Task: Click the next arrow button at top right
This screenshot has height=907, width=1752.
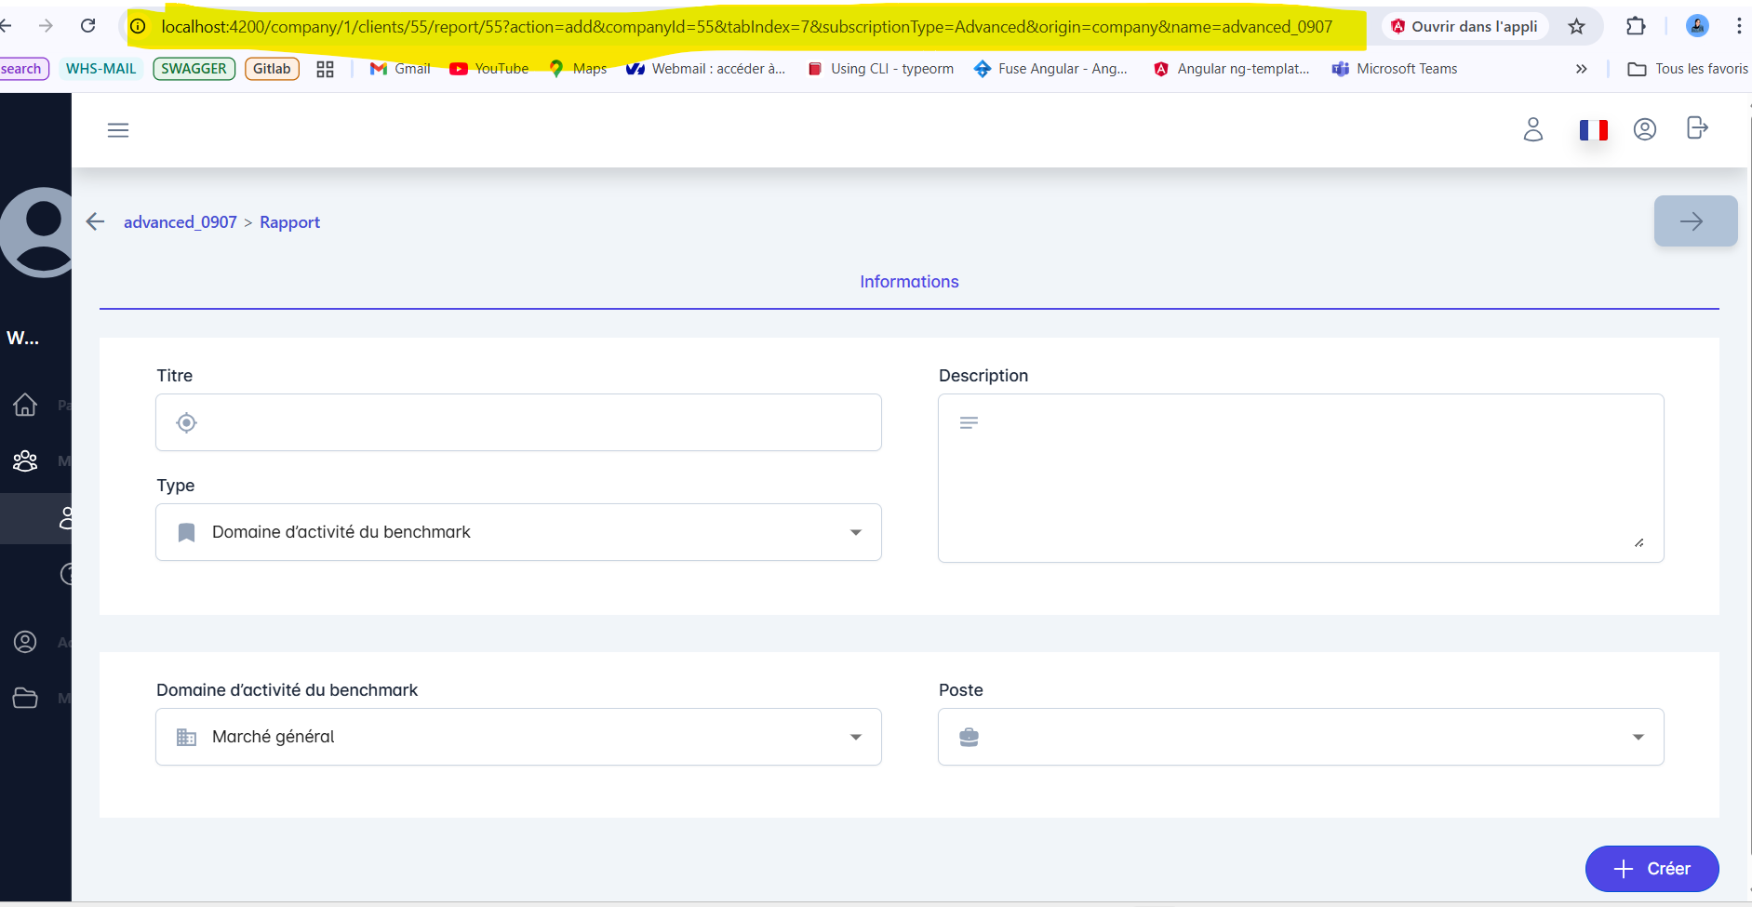Action: click(x=1694, y=221)
